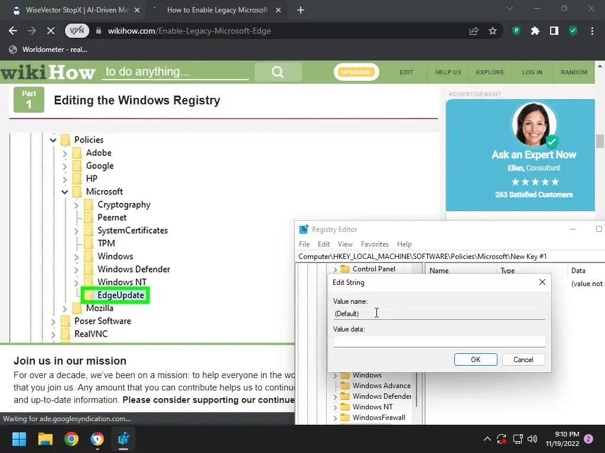Open Registry Editor Edit menu
605x453 pixels.
tap(324, 244)
